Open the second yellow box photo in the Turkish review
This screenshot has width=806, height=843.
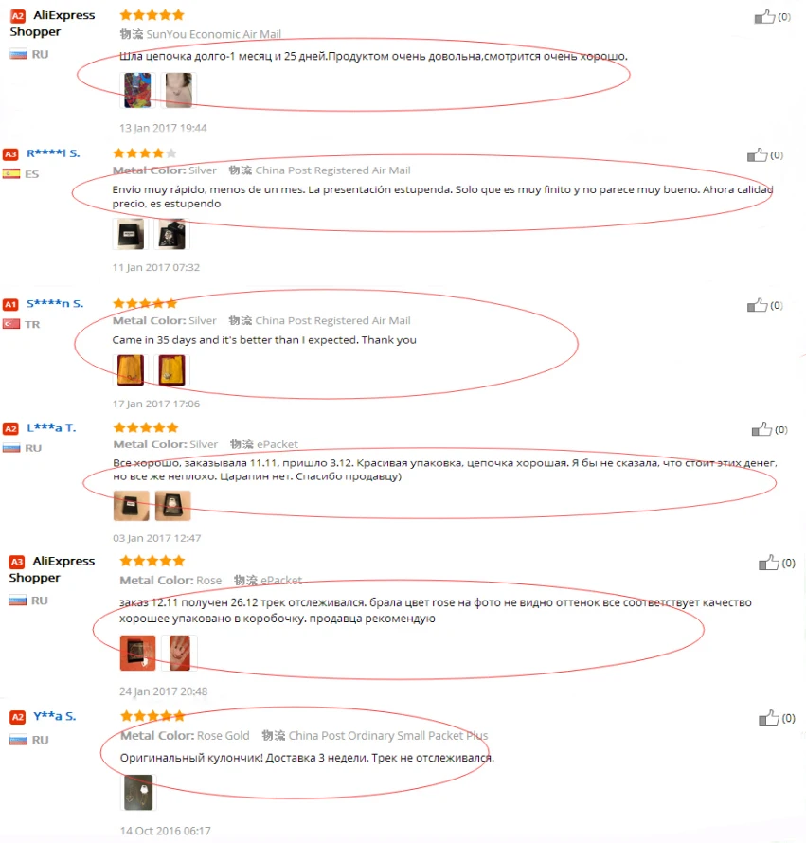(172, 370)
